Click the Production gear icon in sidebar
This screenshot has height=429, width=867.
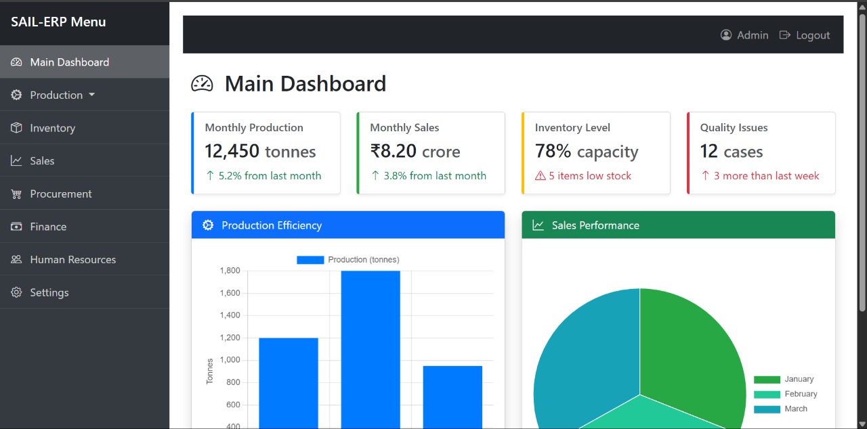point(16,95)
